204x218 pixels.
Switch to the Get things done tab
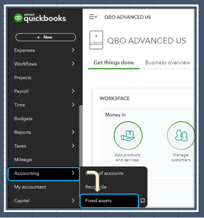[x=114, y=62]
